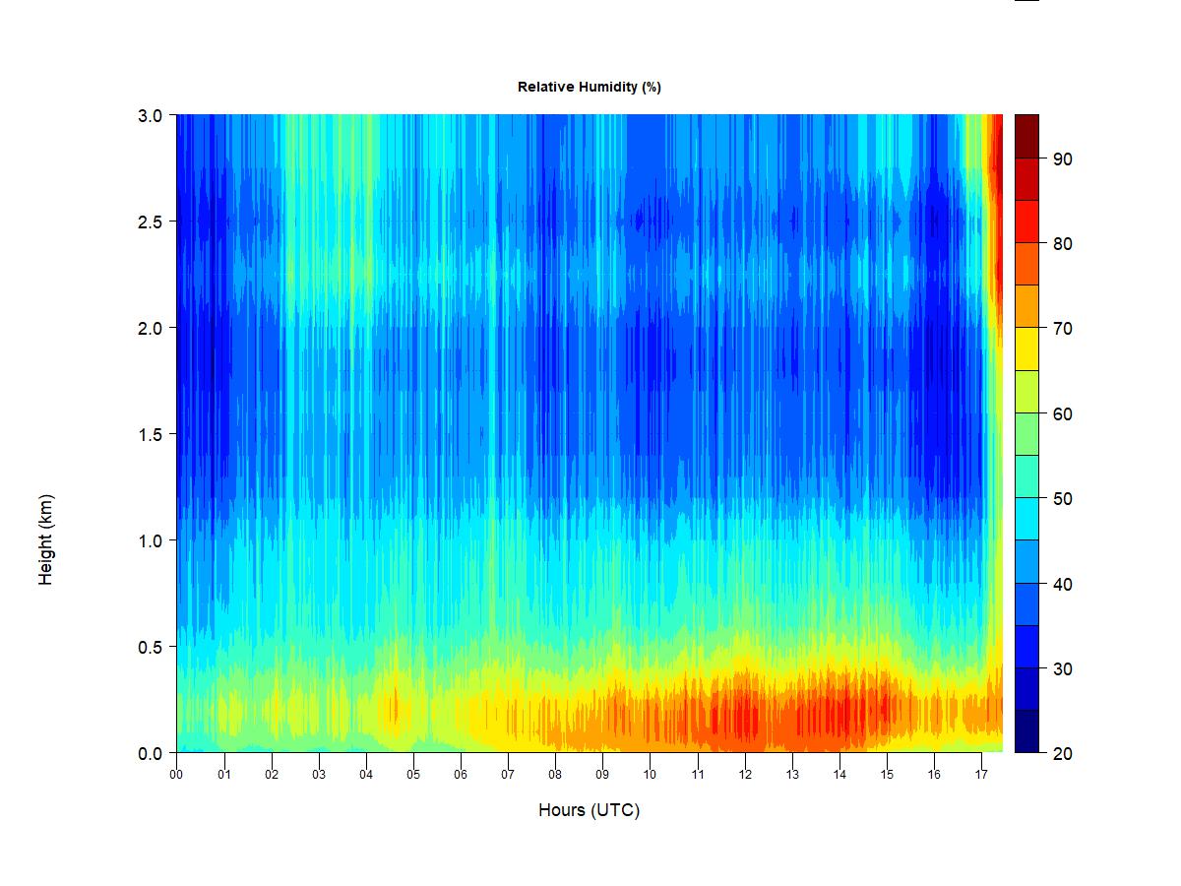Click the orange 80 level colorbar swatch
This screenshot has width=1181, height=886.
click(x=1026, y=264)
